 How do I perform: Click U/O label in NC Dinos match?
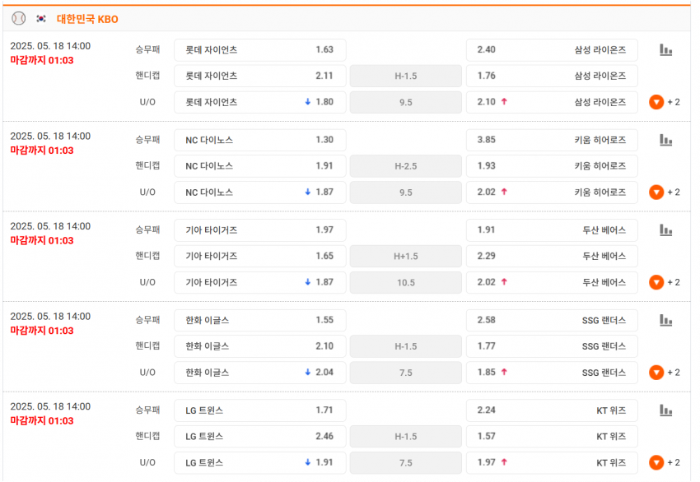tap(147, 192)
